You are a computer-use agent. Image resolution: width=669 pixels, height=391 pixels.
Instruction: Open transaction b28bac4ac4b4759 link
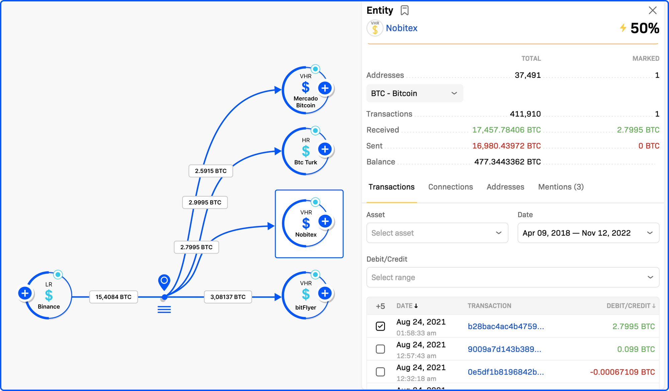tap(505, 326)
